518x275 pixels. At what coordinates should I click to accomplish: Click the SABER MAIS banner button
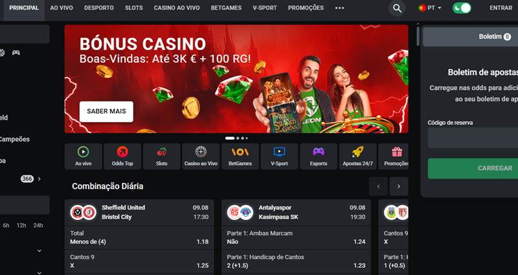pyautogui.click(x=106, y=111)
